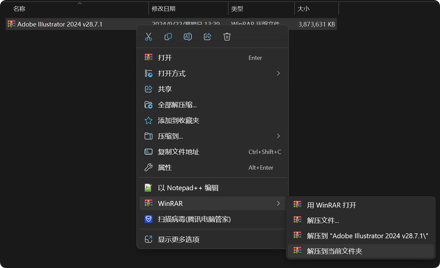This screenshot has width=440, height=268.
Task: Select 解压文件... in WinRAR submenu
Action: click(323, 220)
